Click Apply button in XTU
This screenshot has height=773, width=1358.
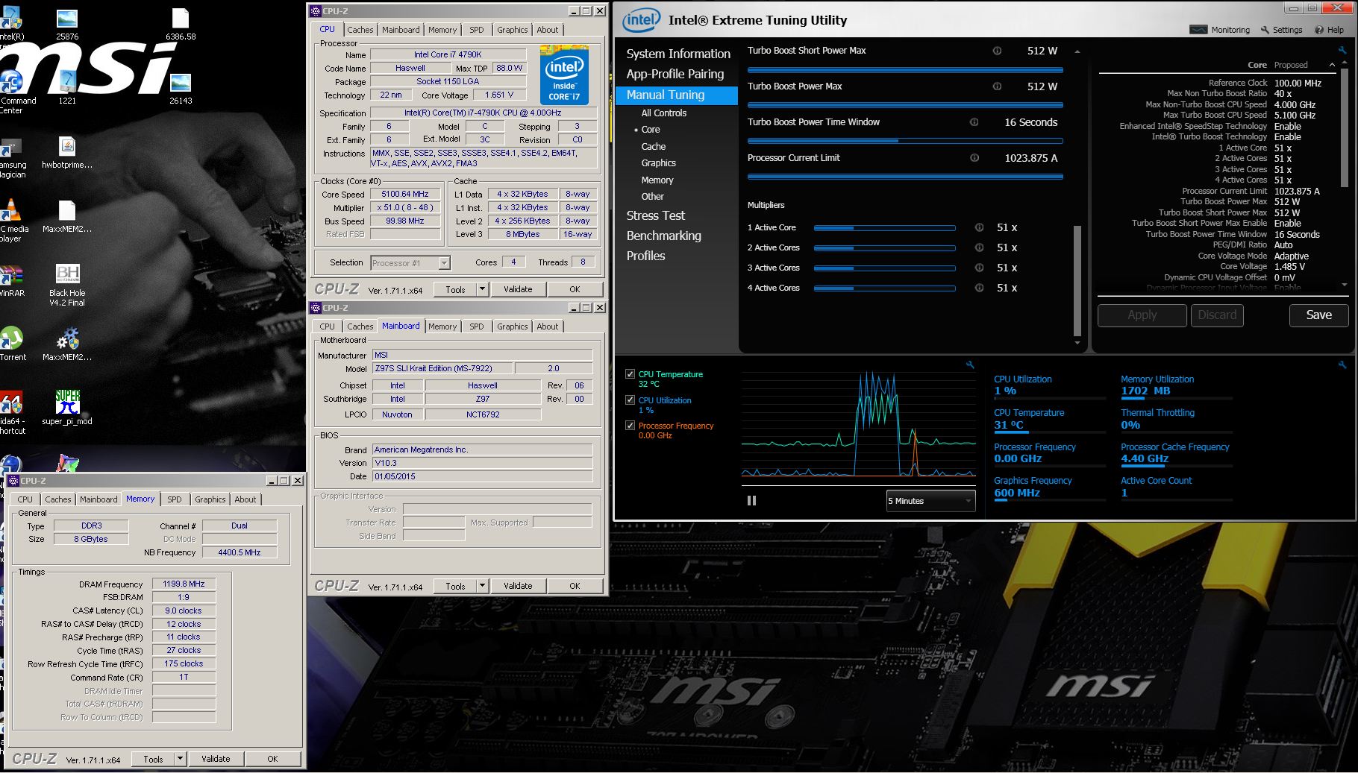pyautogui.click(x=1142, y=315)
